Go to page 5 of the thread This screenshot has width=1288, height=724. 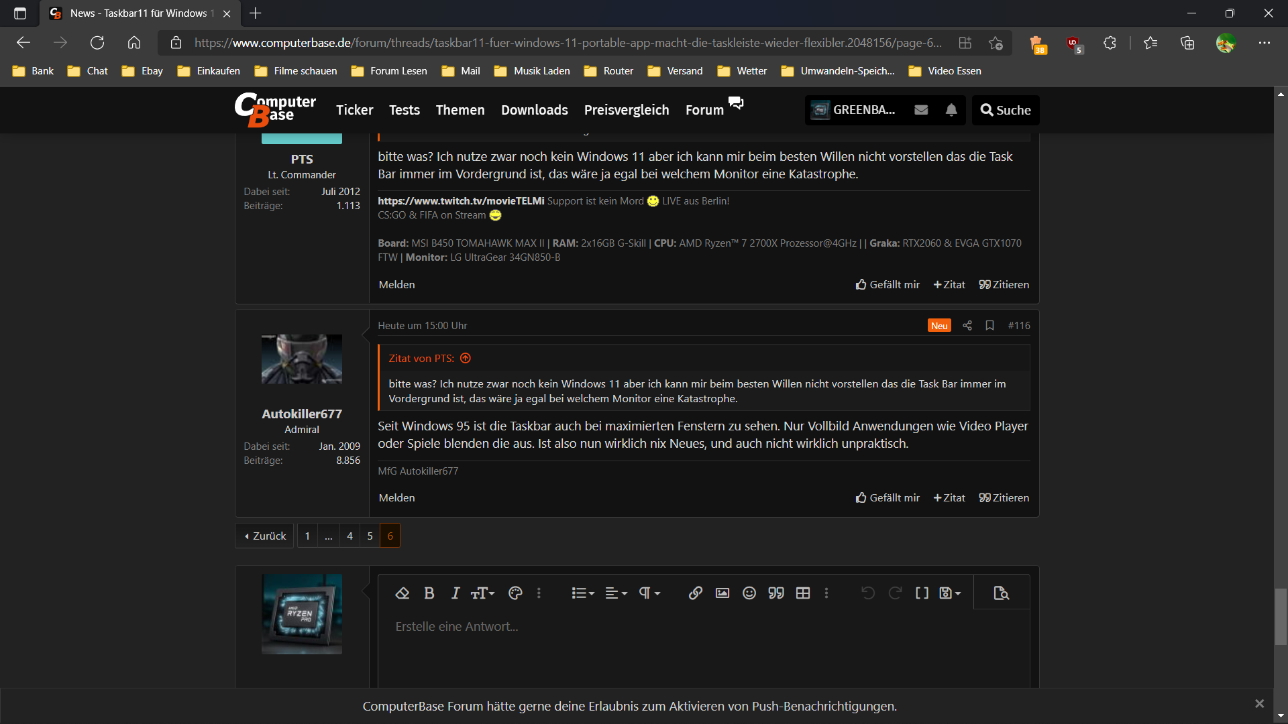tap(370, 536)
